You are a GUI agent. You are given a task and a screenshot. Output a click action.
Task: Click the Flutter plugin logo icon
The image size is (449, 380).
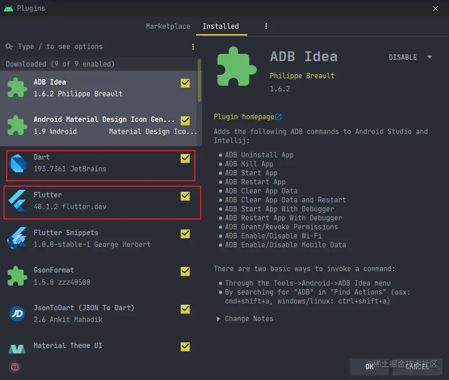17,201
